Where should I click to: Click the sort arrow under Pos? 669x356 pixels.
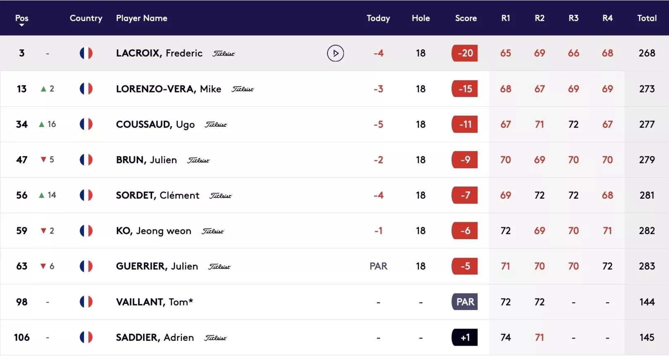[x=22, y=25]
